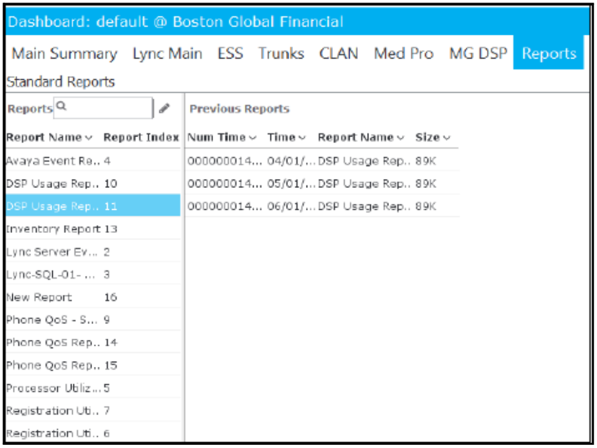Select Registration Uti.. index 7 row

coord(93,411)
